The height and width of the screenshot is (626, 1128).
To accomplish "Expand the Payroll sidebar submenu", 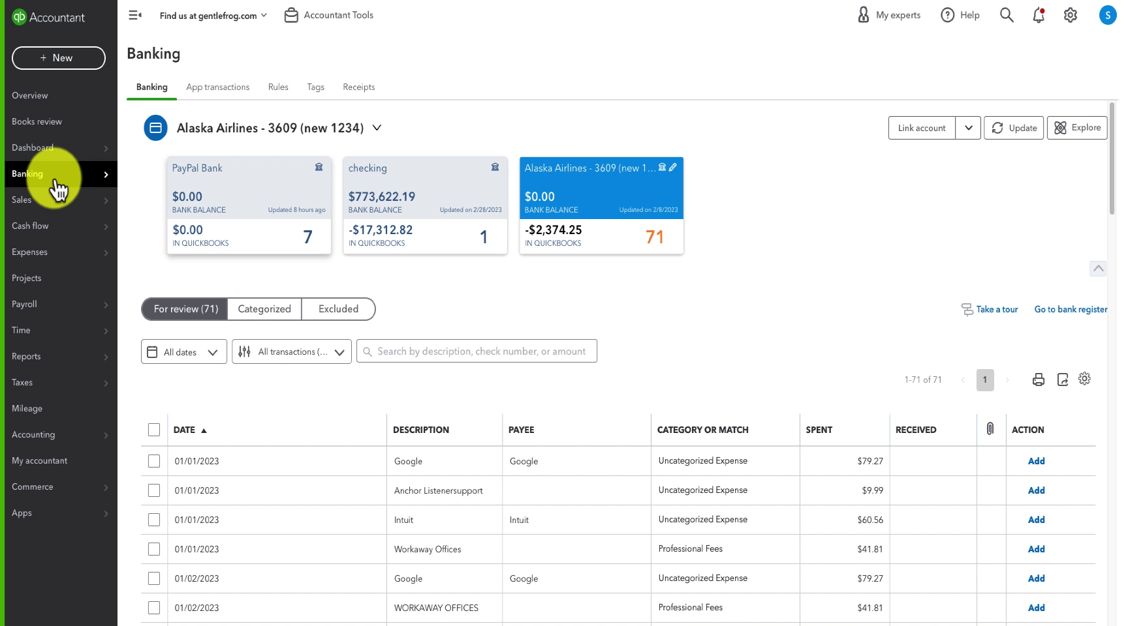I will click(x=106, y=305).
